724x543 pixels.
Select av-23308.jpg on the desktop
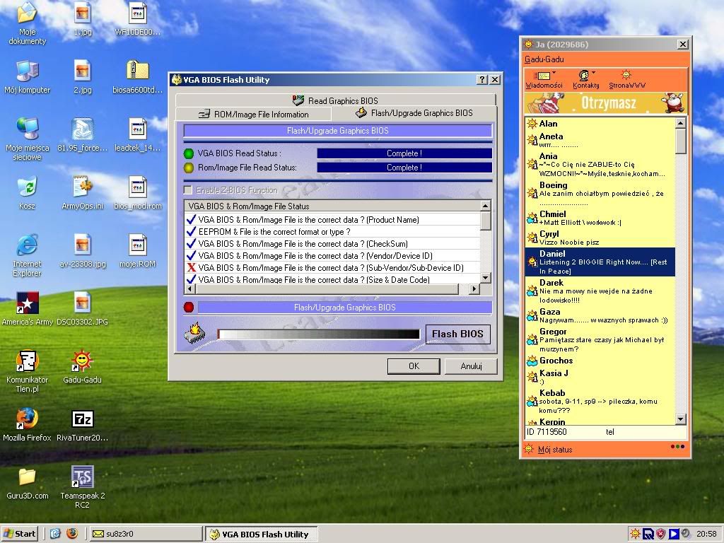pos(82,251)
